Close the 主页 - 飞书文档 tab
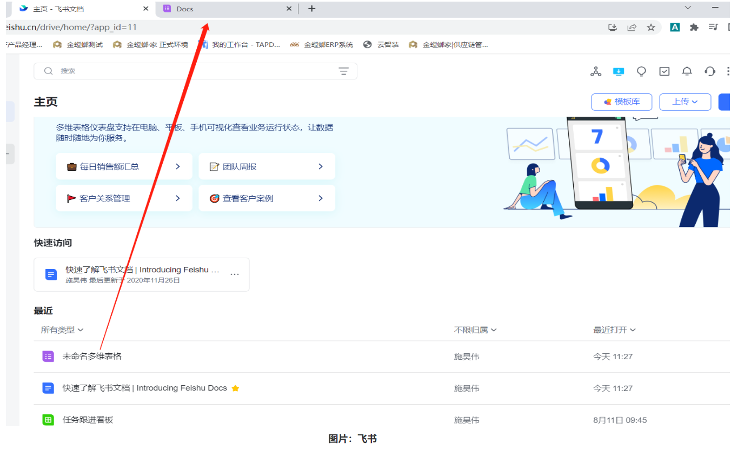Screen dimensions: 751x450 [x=146, y=9]
